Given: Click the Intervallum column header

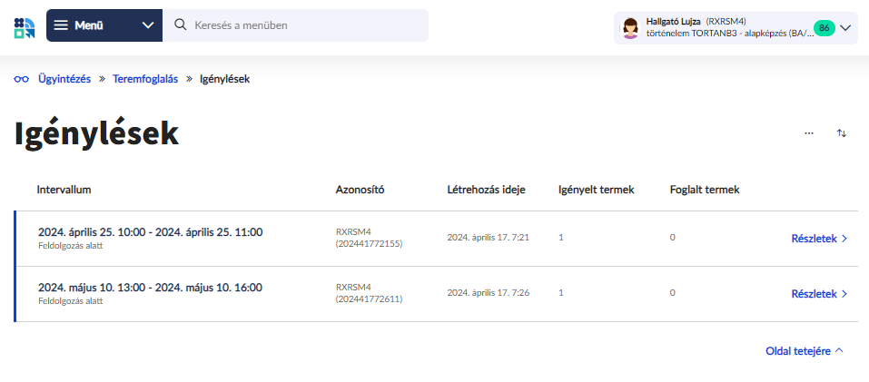Looking at the screenshot, I should [x=64, y=190].
